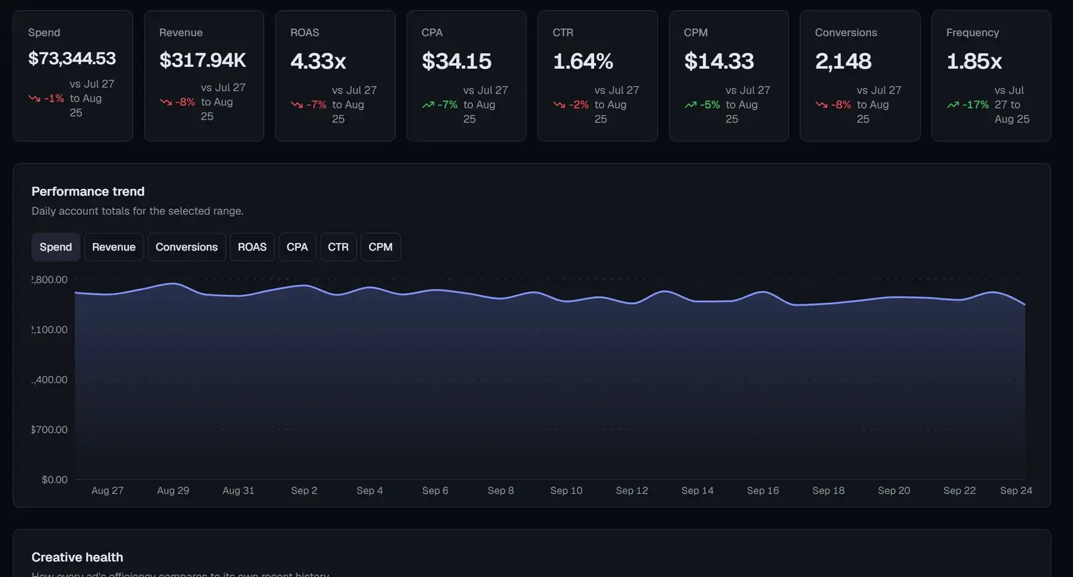Click the -17% change in Frequency card
Image resolution: width=1073 pixels, height=577 pixels.
975,105
